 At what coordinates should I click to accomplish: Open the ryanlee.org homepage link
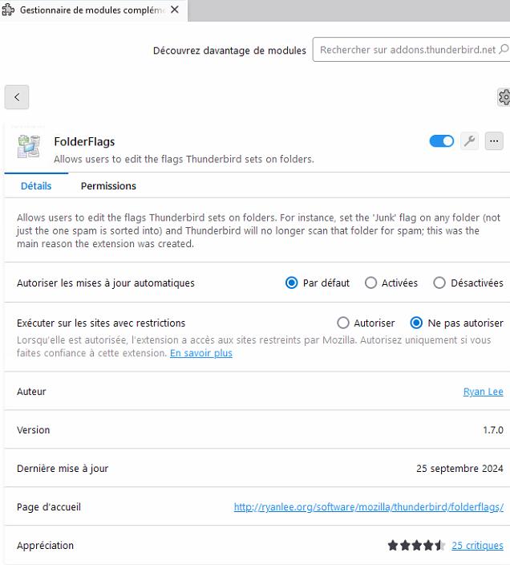(369, 507)
